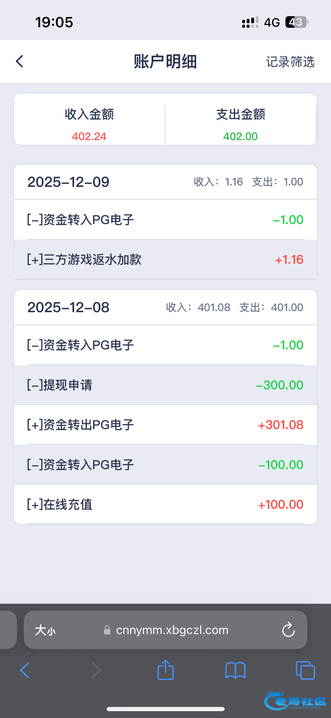Tap the 支出金额 402.00 summary
This screenshot has width=331, height=718.
[240, 125]
